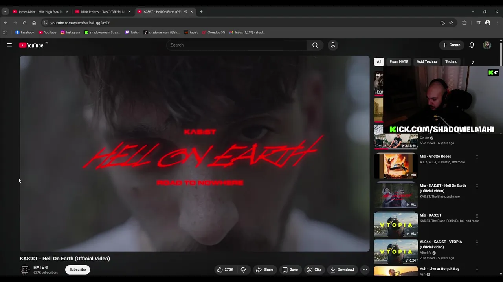This screenshot has height=282, width=503.
Task: Bookmark this page with star icon
Action: coord(451,23)
